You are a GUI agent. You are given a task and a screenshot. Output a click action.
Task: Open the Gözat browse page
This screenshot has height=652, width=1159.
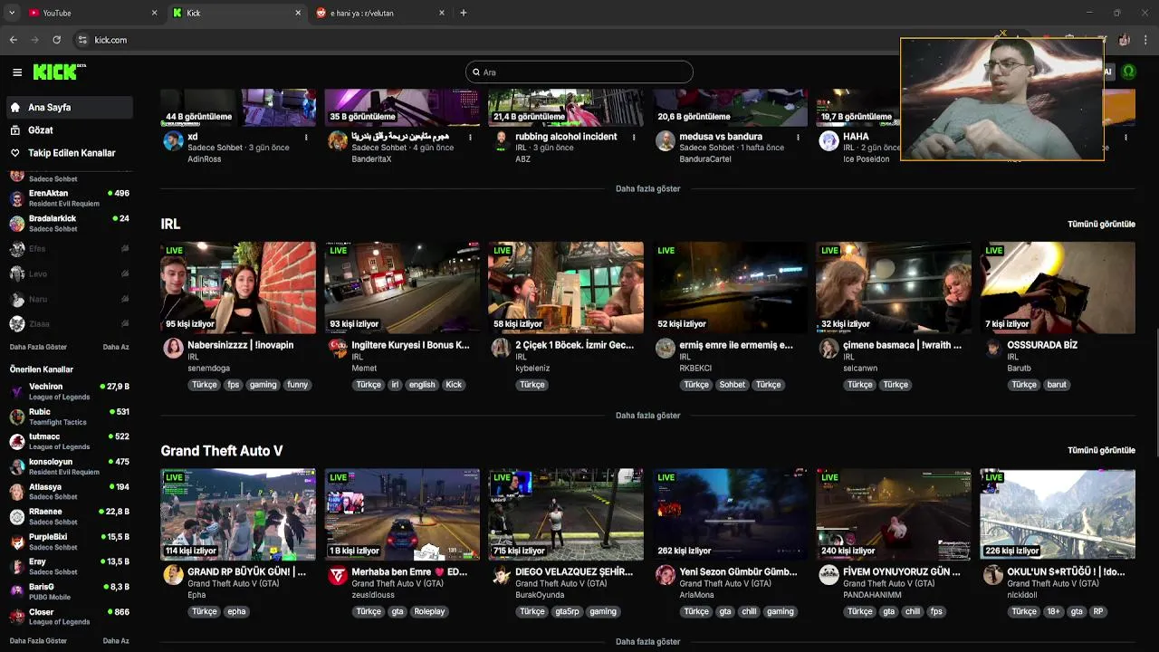[69, 129]
